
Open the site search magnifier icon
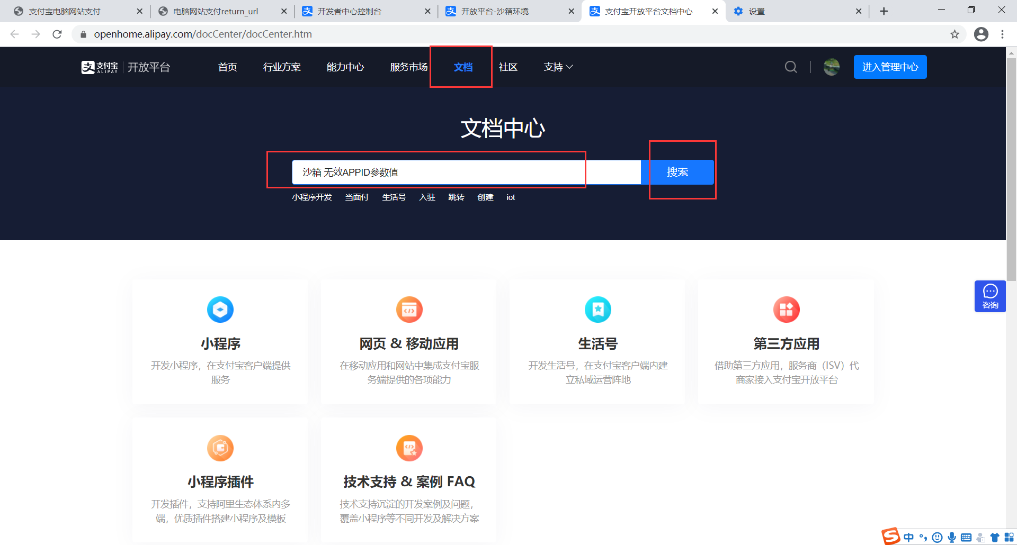pyautogui.click(x=791, y=67)
